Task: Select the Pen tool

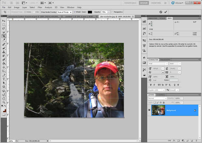Action: click(x=4, y=75)
